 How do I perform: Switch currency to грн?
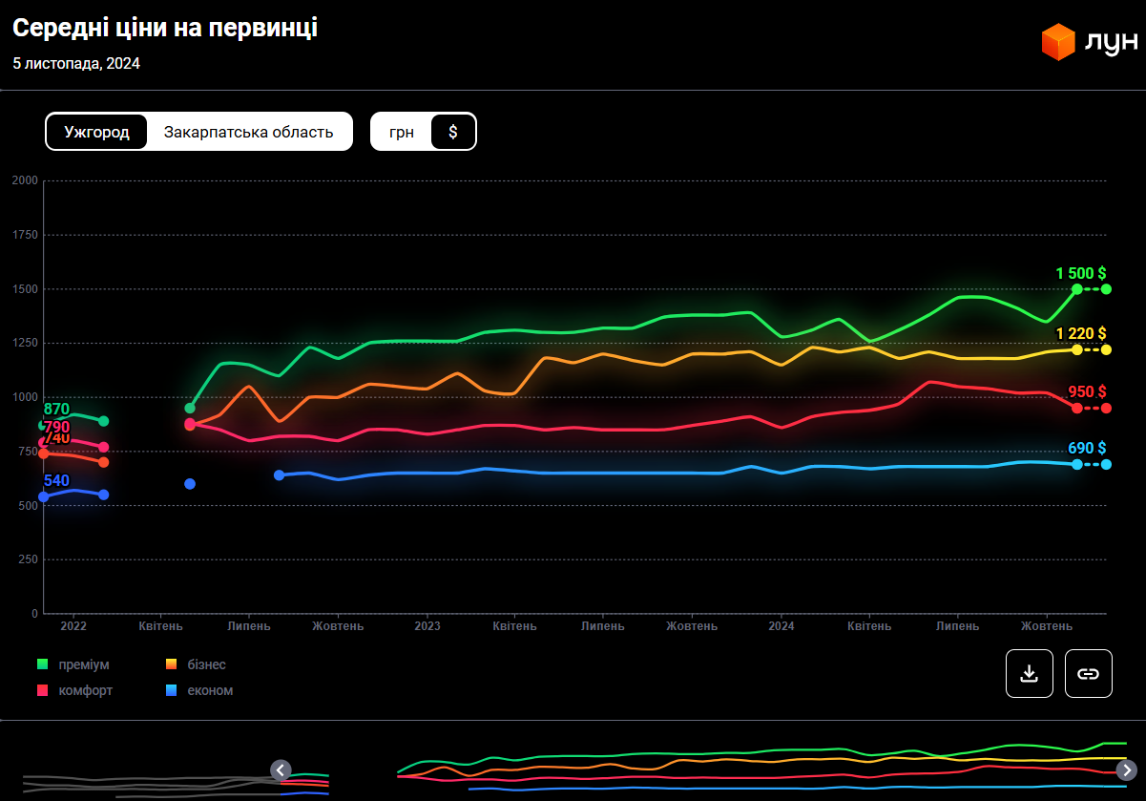pos(402,132)
